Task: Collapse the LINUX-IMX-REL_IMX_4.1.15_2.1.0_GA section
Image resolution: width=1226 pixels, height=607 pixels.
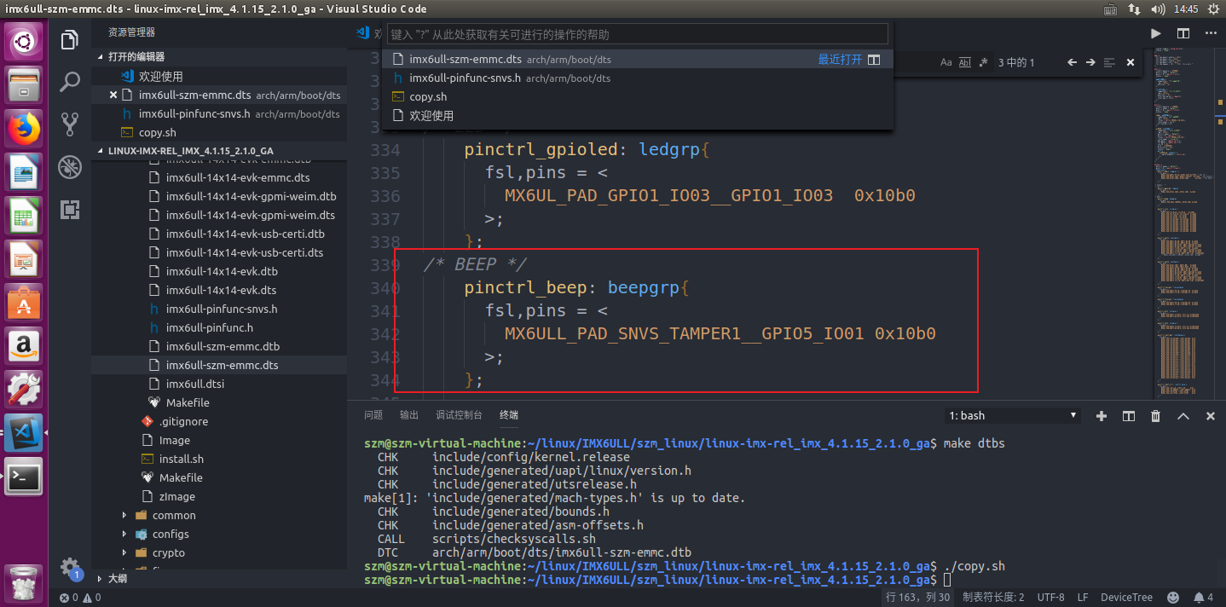Action: [x=219, y=150]
